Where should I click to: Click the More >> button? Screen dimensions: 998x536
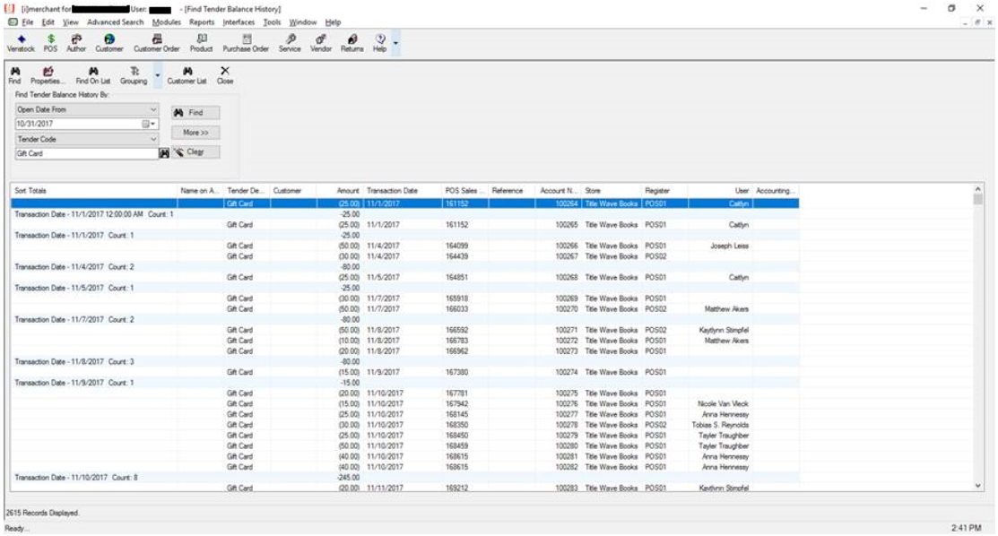point(195,133)
